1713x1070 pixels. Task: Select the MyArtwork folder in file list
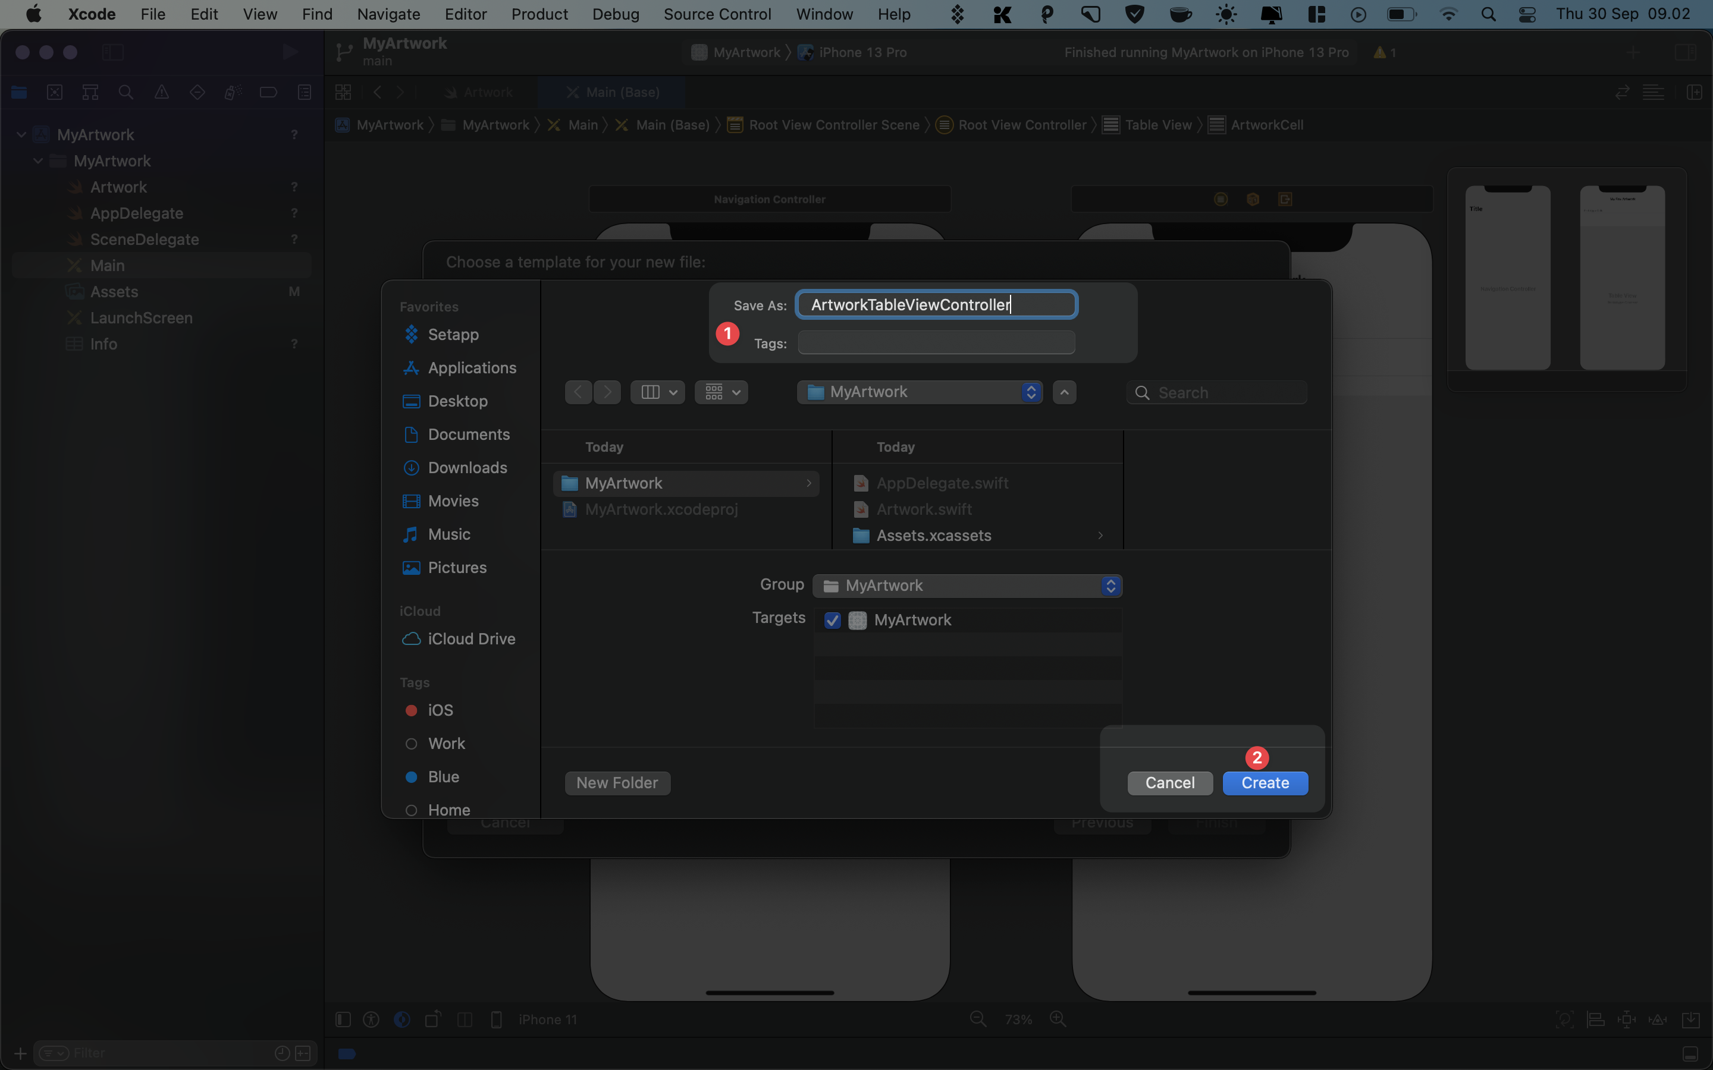click(x=686, y=483)
